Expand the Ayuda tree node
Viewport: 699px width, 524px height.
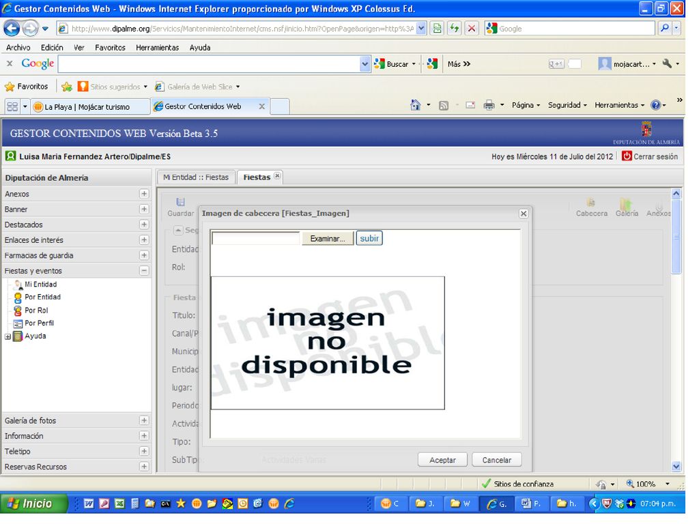[8, 337]
